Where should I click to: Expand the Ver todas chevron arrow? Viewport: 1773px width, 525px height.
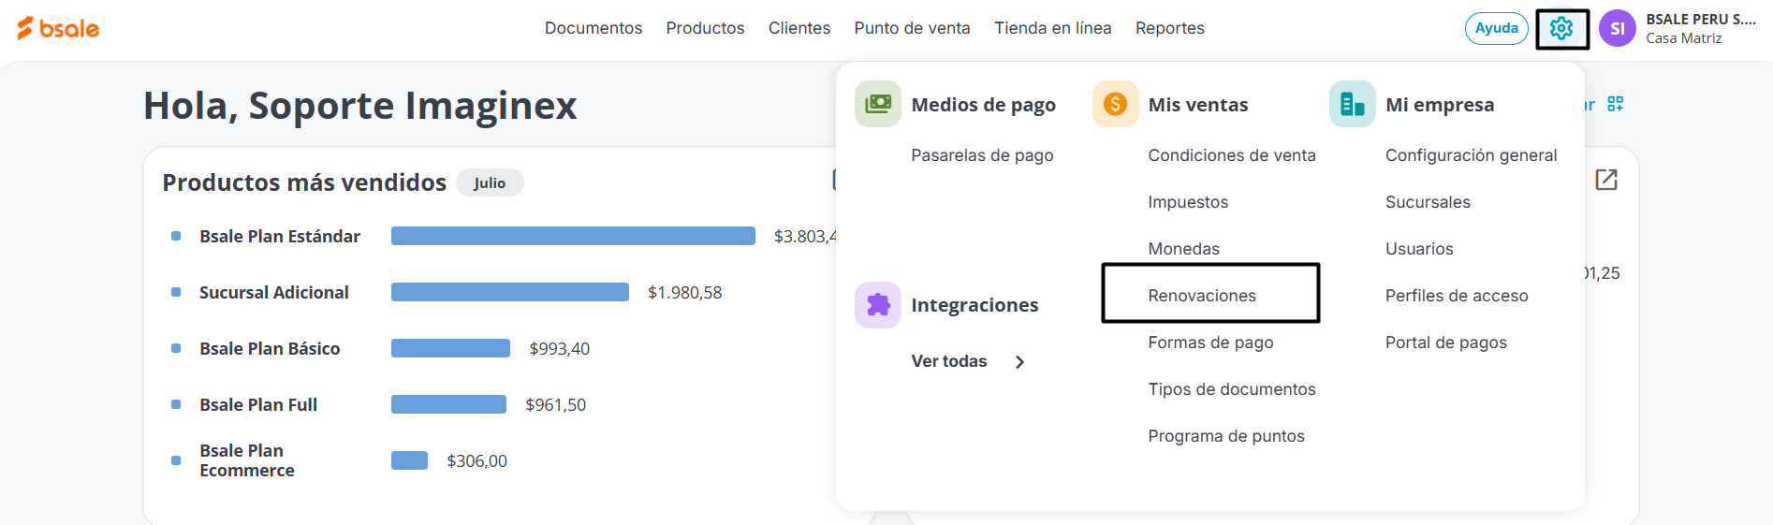pyautogui.click(x=1020, y=362)
